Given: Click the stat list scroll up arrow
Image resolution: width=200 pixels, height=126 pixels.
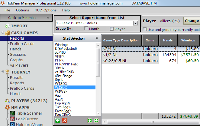Looking at the screenshot, I should pyautogui.click(x=98, y=45).
